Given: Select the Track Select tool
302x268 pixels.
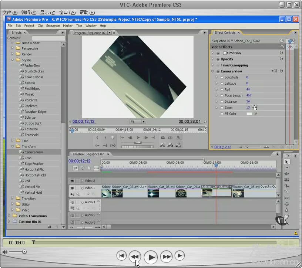Looking at the screenshot, I should click(286, 168).
